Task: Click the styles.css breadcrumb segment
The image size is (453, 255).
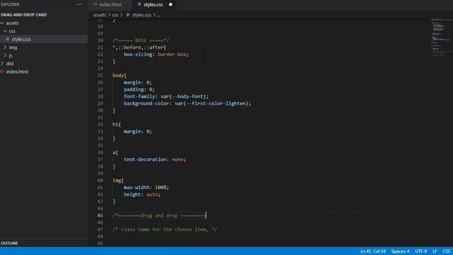Action: 142,15
